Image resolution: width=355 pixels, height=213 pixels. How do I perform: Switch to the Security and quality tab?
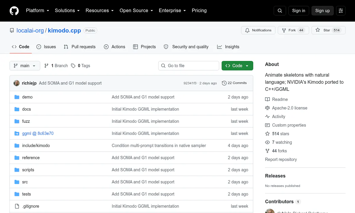coord(186,47)
